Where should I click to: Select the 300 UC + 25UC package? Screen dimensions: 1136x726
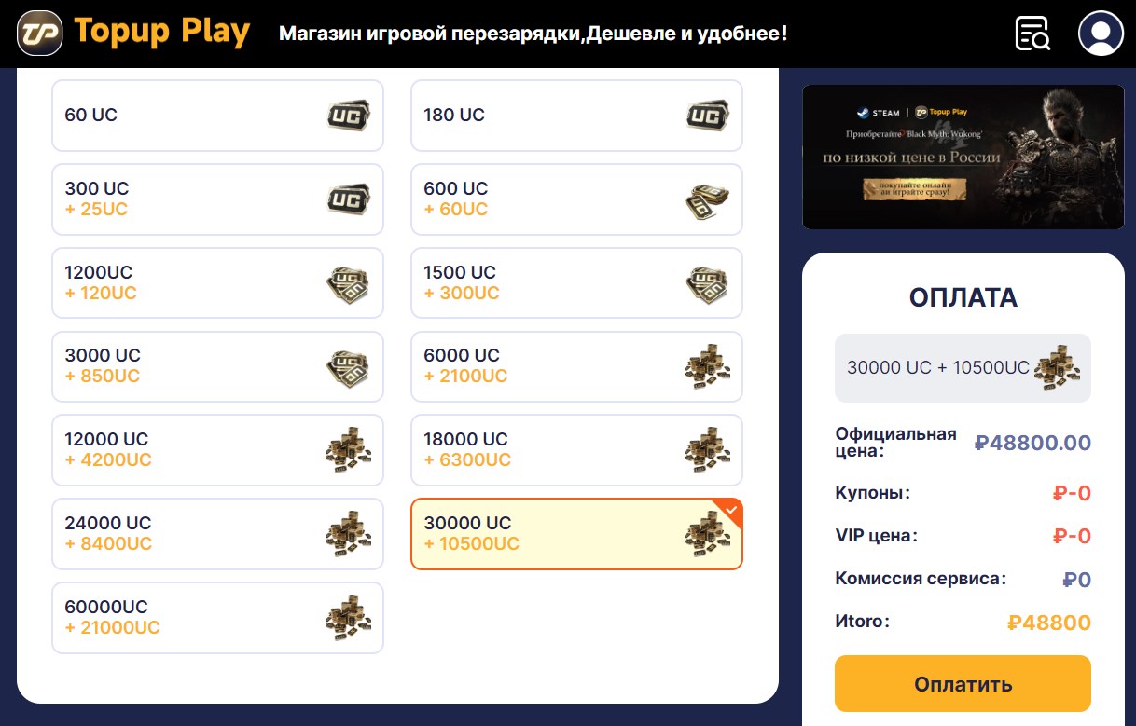click(x=217, y=199)
